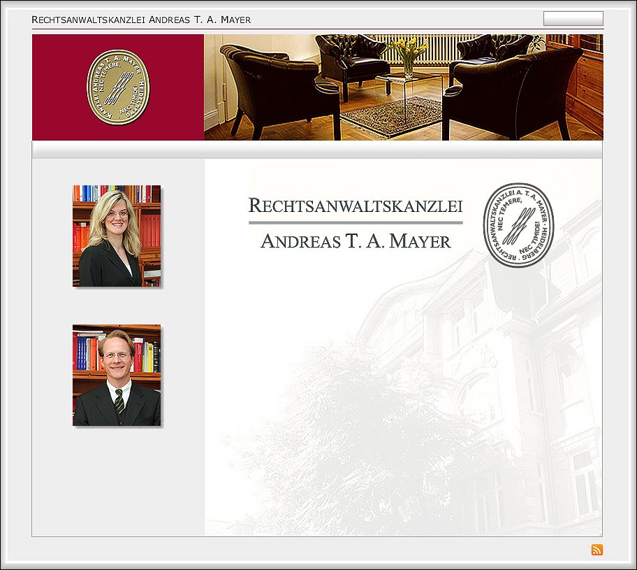Click the patterned rug in banner photo

(391, 115)
